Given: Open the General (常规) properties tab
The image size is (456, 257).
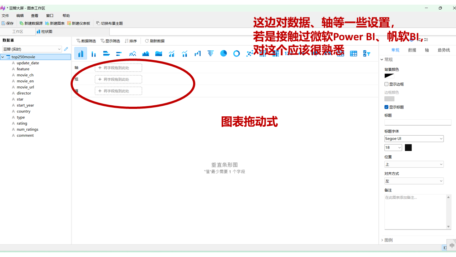Looking at the screenshot, I should click(x=395, y=50).
